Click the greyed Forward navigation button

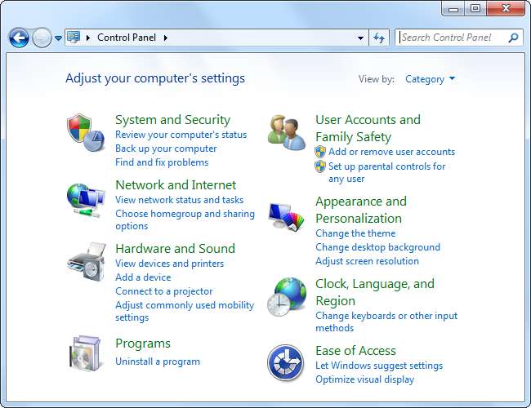click(x=42, y=38)
